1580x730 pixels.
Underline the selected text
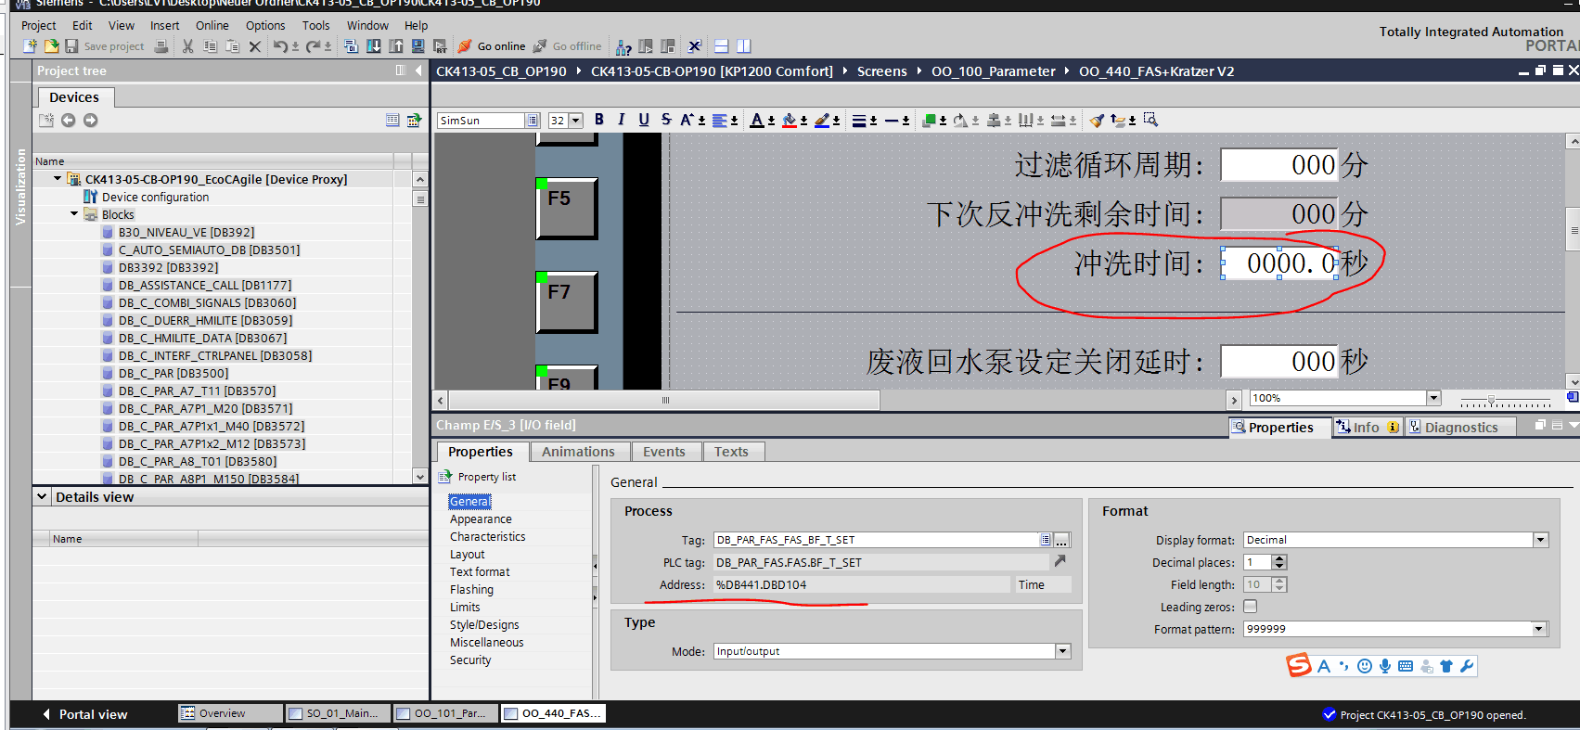pos(644,120)
